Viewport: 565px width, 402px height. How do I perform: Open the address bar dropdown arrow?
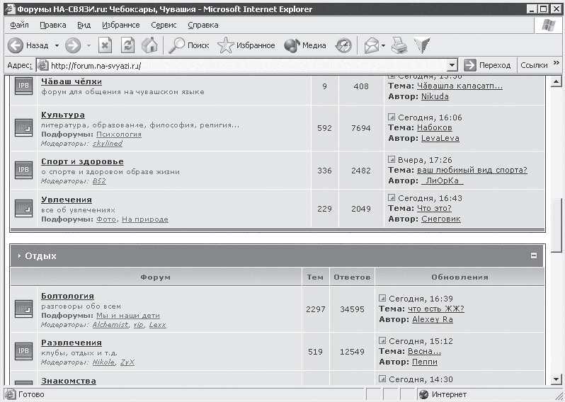point(452,65)
